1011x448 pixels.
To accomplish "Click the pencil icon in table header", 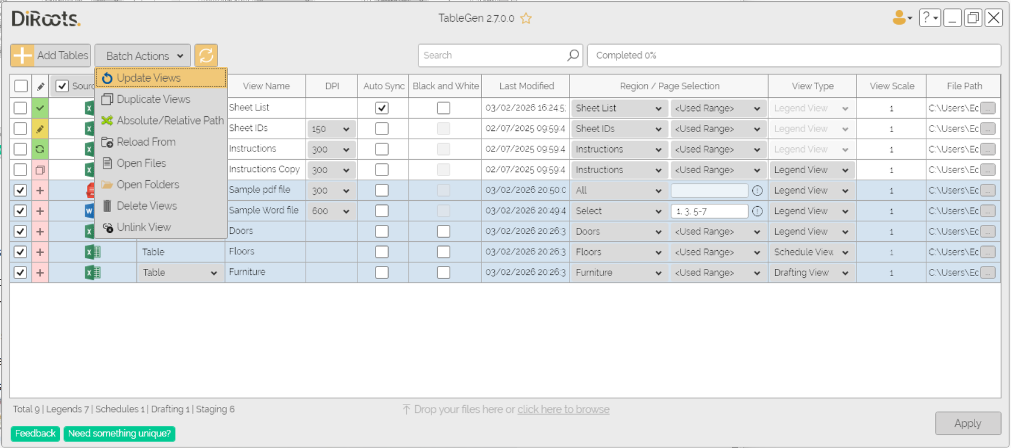I will point(40,86).
